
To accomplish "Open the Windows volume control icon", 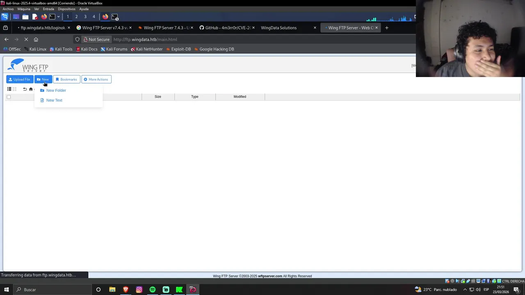I will pos(478,290).
